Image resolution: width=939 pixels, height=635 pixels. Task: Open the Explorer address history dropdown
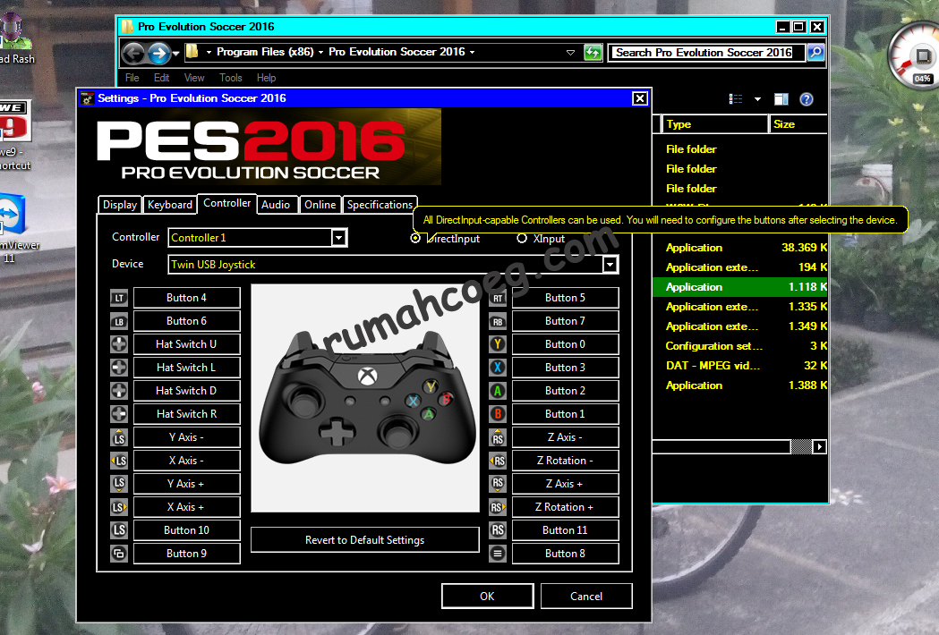pyautogui.click(x=571, y=53)
